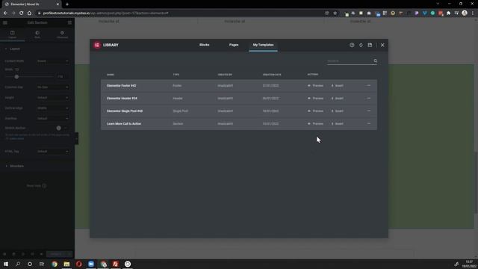478x269 pixels.
Task: Click the Elementor Single Post template name
Action: tap(125, 111)
